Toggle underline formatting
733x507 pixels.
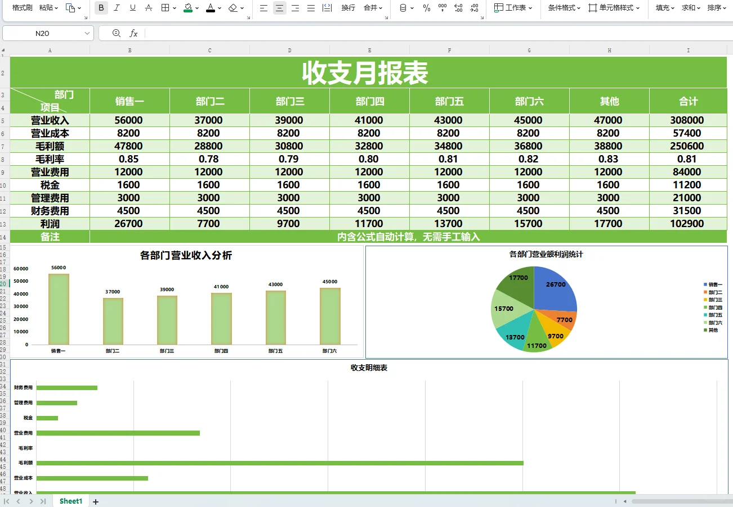point(132,8)
